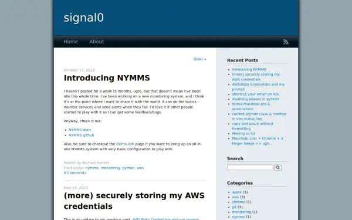352x220 pixels.
Task: Open recent post 'Moving to S3'
Action: coord(243,133)
